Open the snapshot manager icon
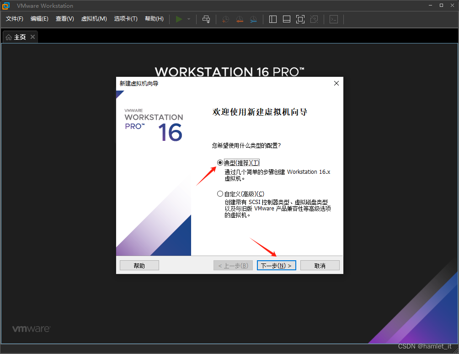 [x=254, y=19]
